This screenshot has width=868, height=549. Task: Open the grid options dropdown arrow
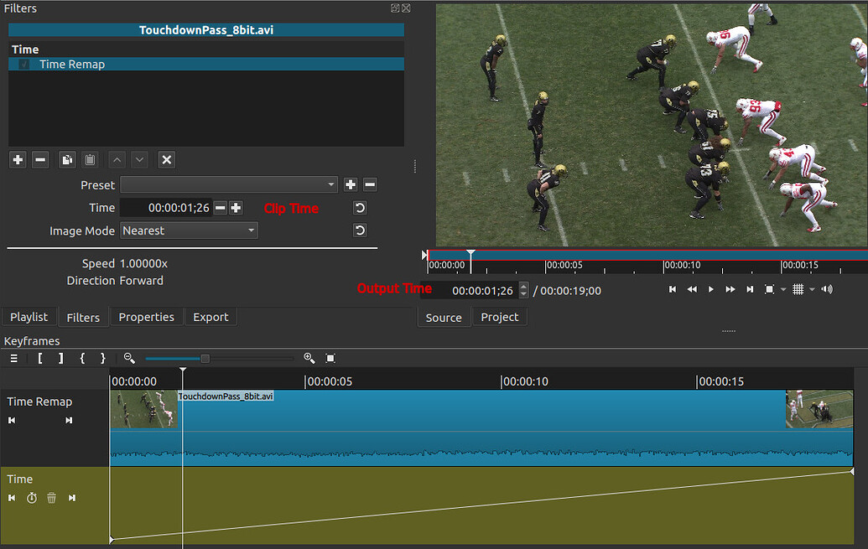tap(811, 289)
